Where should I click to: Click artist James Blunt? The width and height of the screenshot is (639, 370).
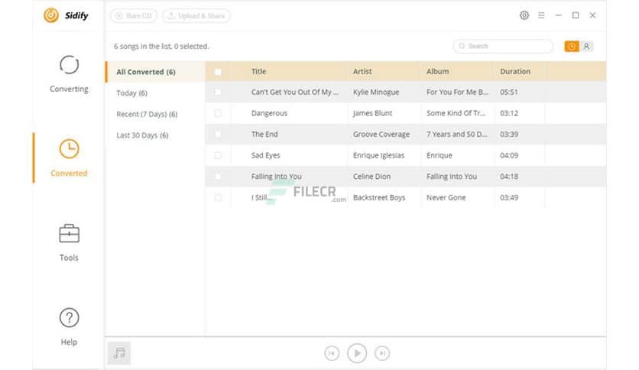tap(372, 113)
